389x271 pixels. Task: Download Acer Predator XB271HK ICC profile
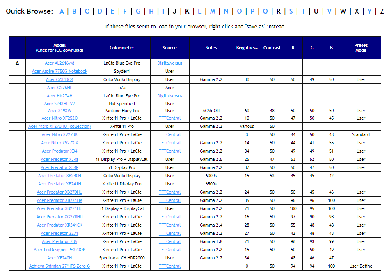pos(59,200)
